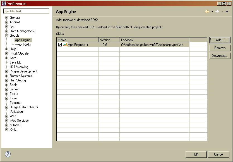
Task: Sort SDKs by Location column header
Action: 154,40
